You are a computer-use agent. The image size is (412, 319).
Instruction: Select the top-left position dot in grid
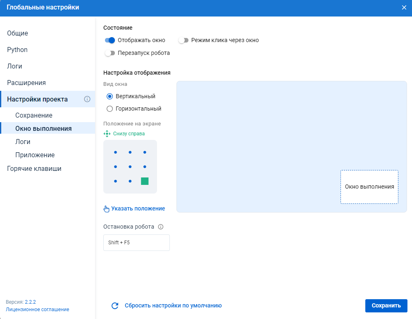115,152
